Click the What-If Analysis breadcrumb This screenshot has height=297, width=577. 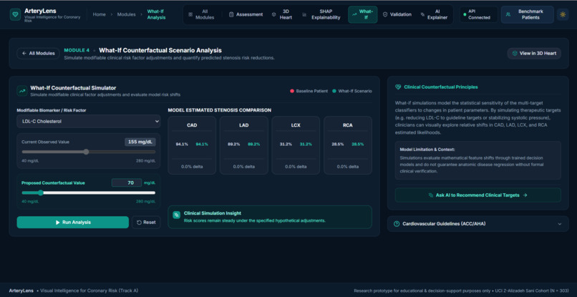pos(156,14)
